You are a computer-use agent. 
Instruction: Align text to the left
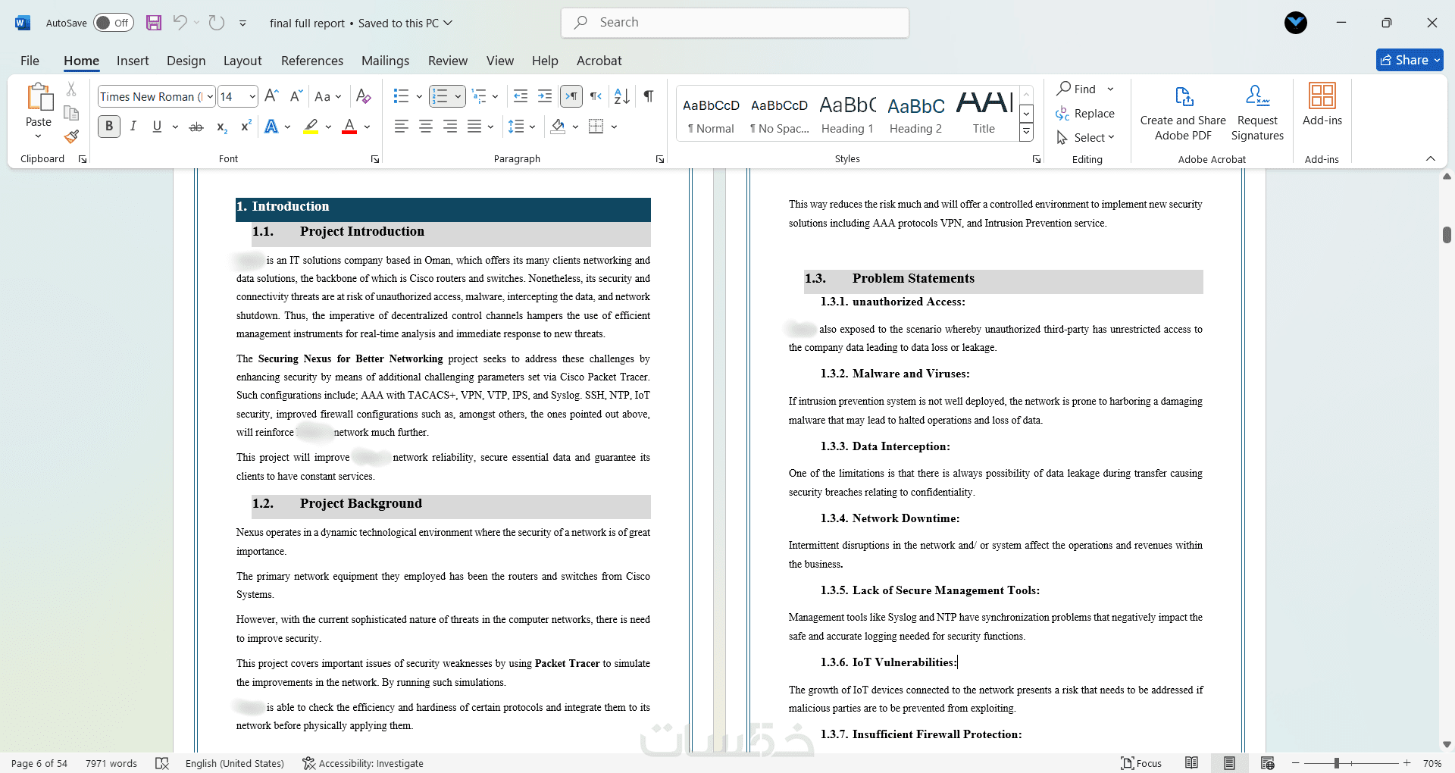[x=402, y=127]
